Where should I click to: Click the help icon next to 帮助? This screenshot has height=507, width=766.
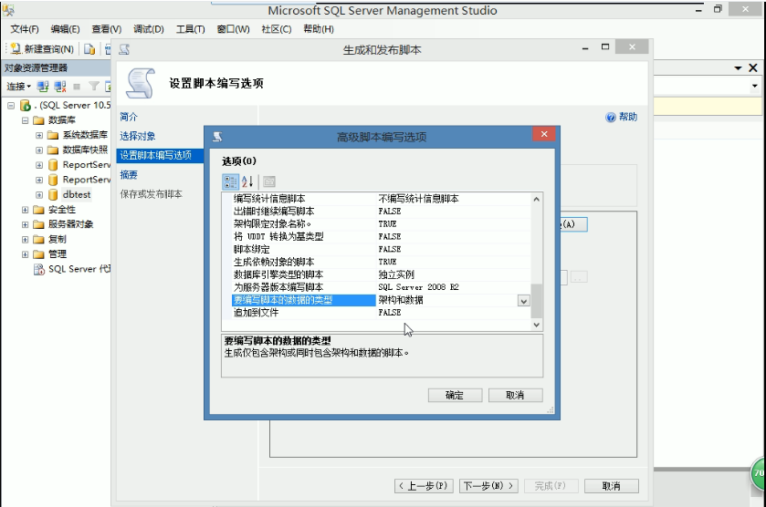[610, 117]
